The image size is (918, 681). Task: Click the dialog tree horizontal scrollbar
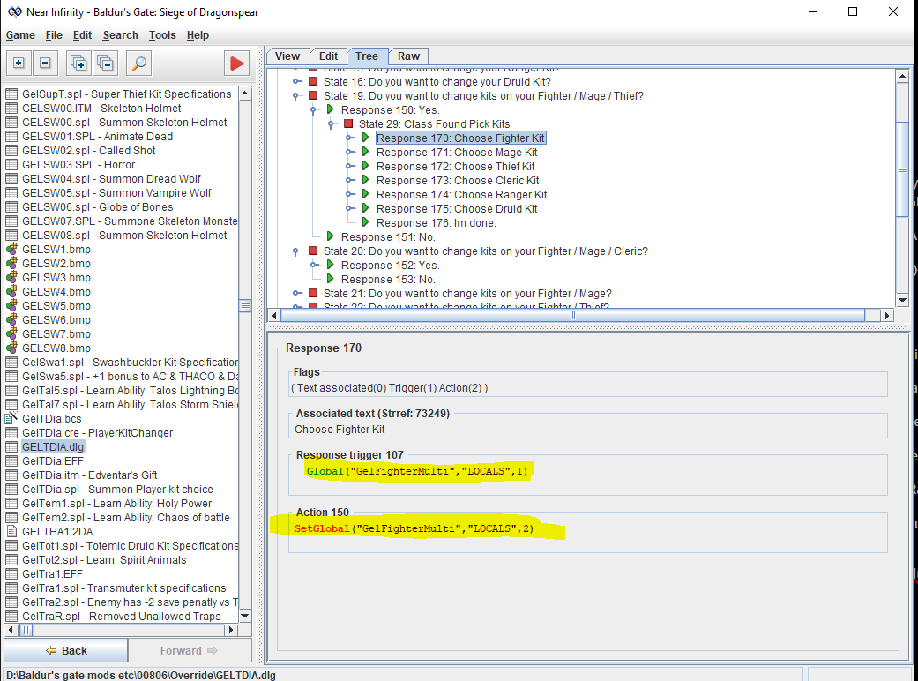point(573,316)
